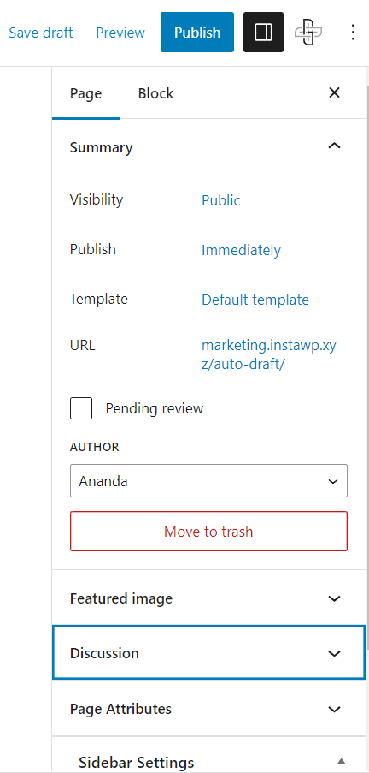Image resolution: width=369 pixels, height=773 pixels.
Task: Open the Author dropdown showing Ananda
Action: 208,480
